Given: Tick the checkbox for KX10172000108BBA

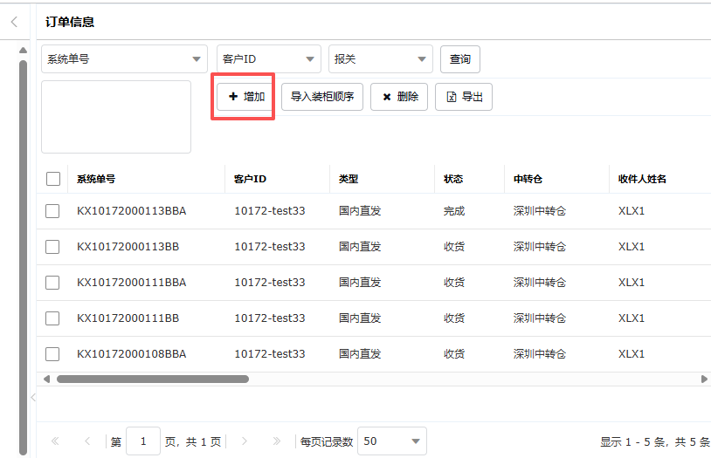Looking at the screenshot, I should 52,354.
